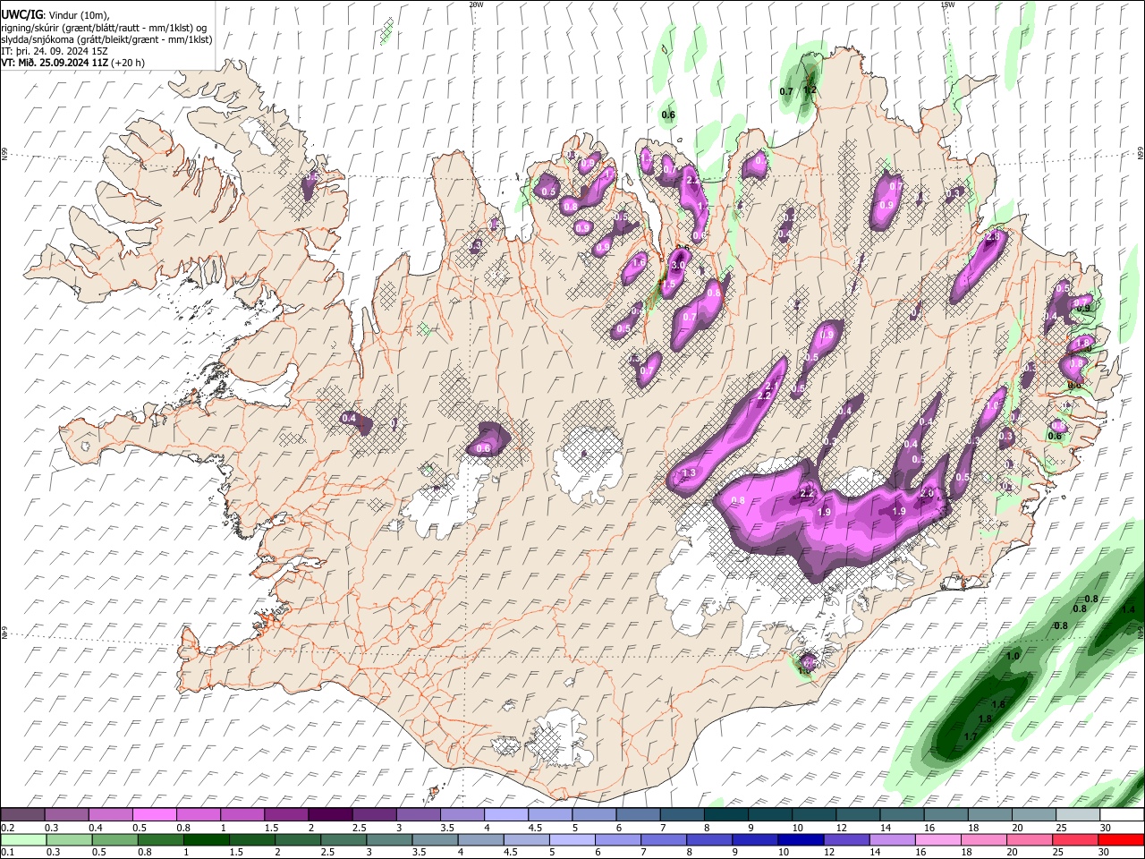
Task: Click the 'UWC/IG' title text
Action: click(x=21, y=14)
